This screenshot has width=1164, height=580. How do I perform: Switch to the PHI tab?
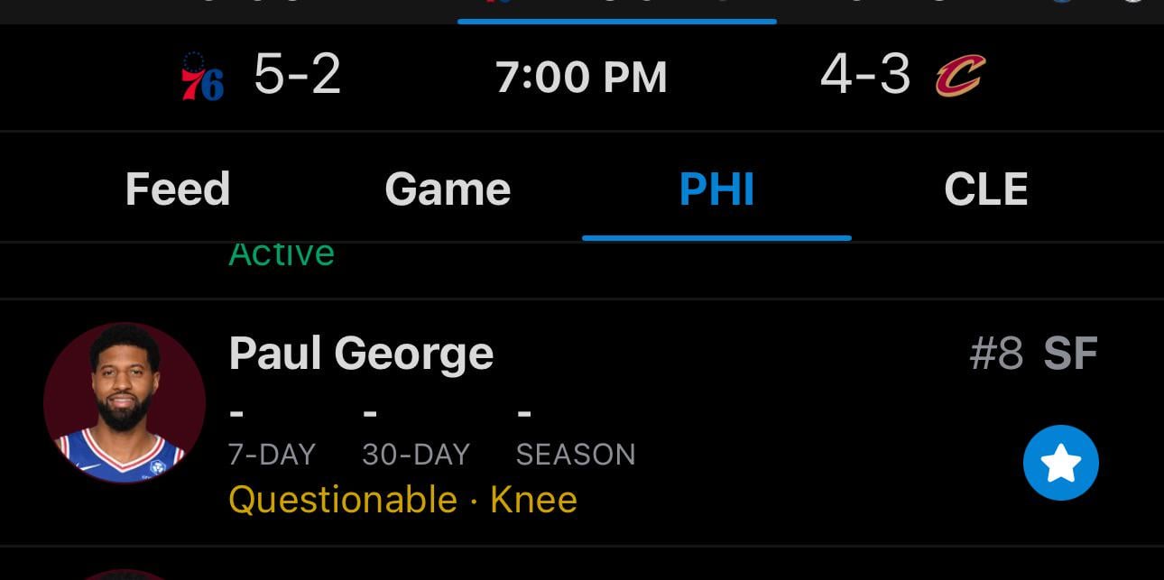pos(717,188)
